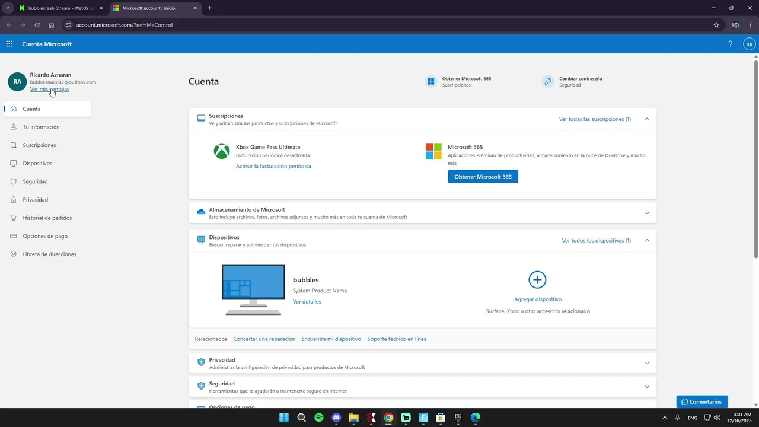Image resolution: width=759 pixels, height=427 pixels.
Task: Open Chrome tab search dropdown
Action: point(8,8)
